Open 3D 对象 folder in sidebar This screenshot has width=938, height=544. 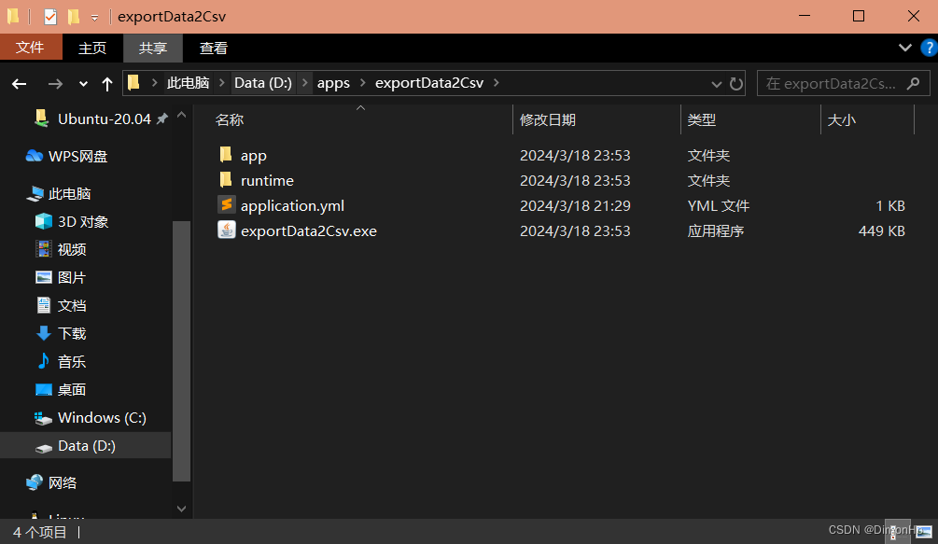click(x=82, y=222)
